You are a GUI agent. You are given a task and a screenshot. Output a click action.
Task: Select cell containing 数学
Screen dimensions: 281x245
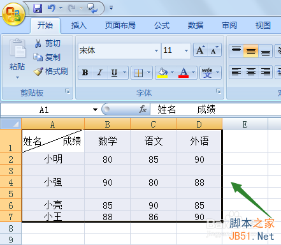point(108,141)
